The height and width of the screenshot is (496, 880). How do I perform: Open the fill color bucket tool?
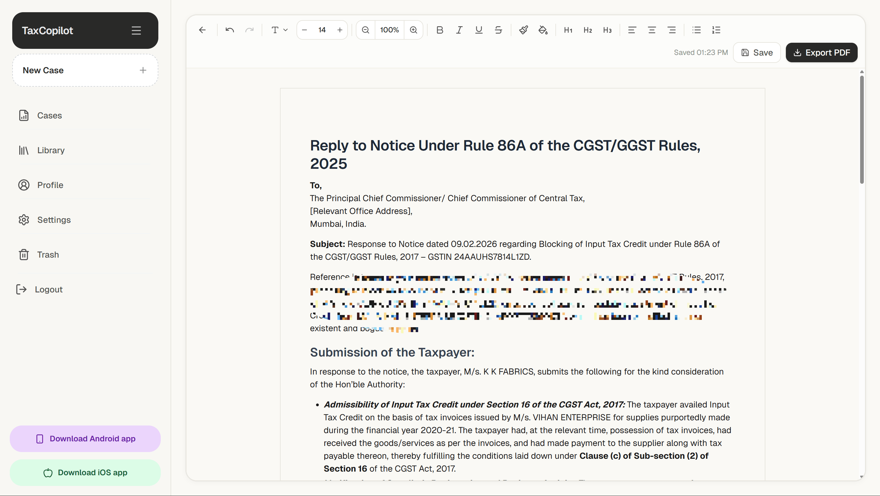(x=543, y=30)
